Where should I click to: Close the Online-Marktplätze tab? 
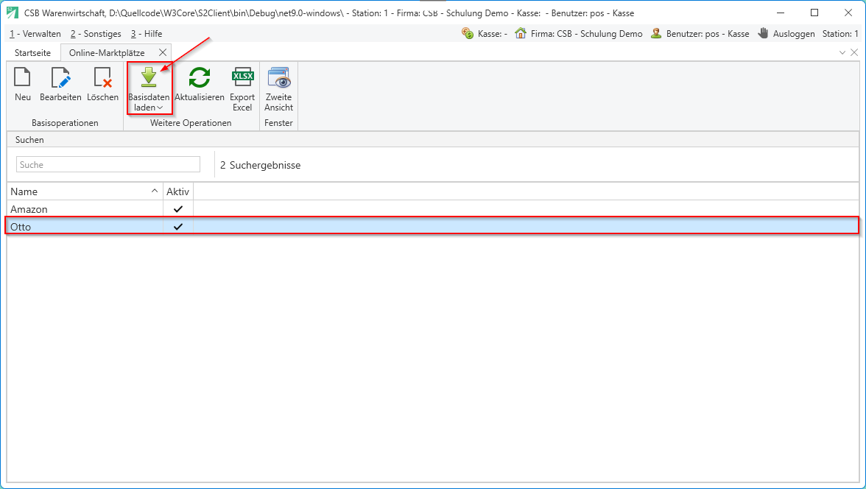(162, 52)
